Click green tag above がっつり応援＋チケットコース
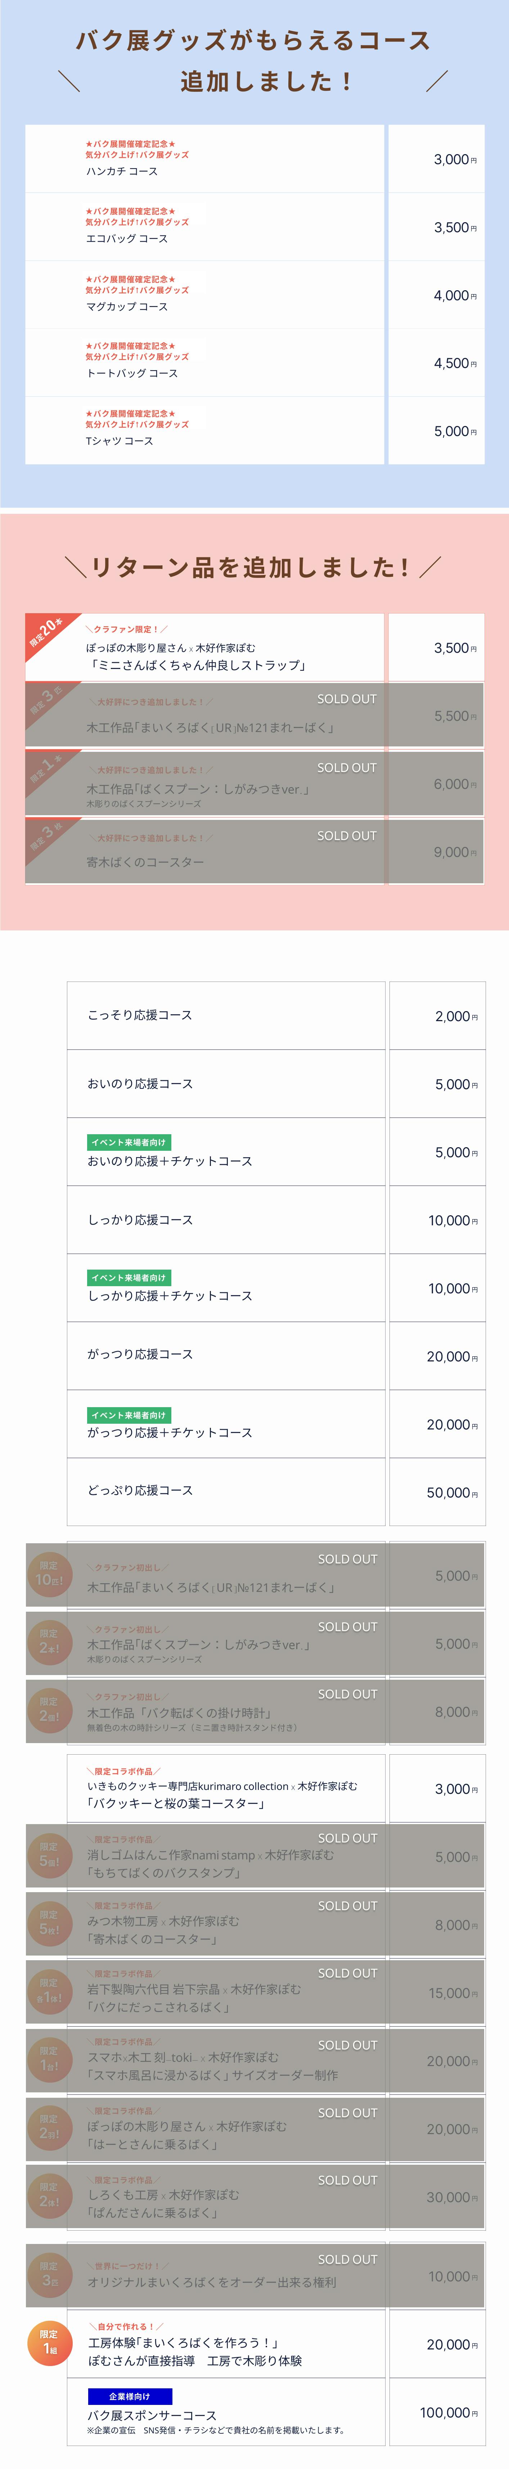 pos(129,1415)
